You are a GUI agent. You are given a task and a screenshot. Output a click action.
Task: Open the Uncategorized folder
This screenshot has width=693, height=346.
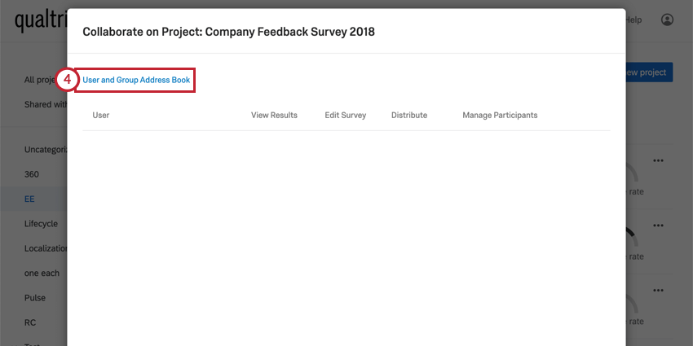coord(46,150)
